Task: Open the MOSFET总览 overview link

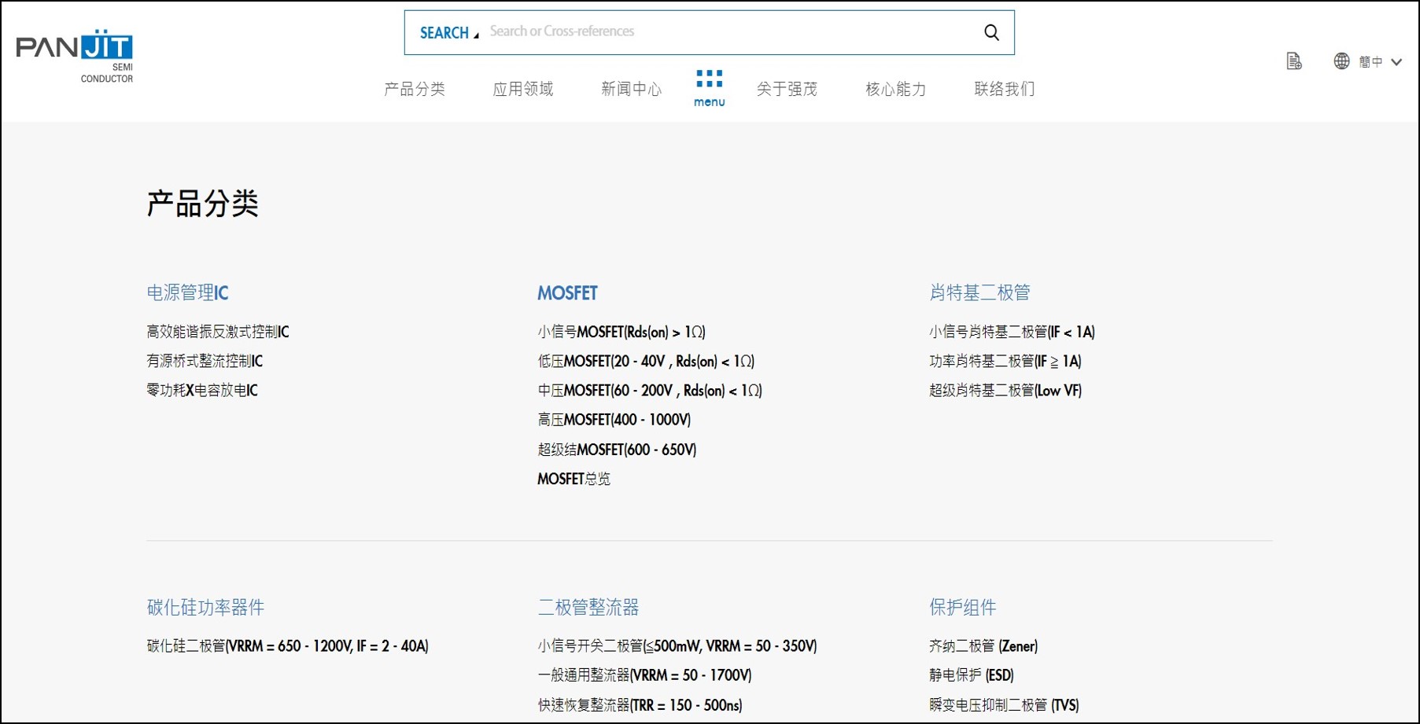Action: 574,479
